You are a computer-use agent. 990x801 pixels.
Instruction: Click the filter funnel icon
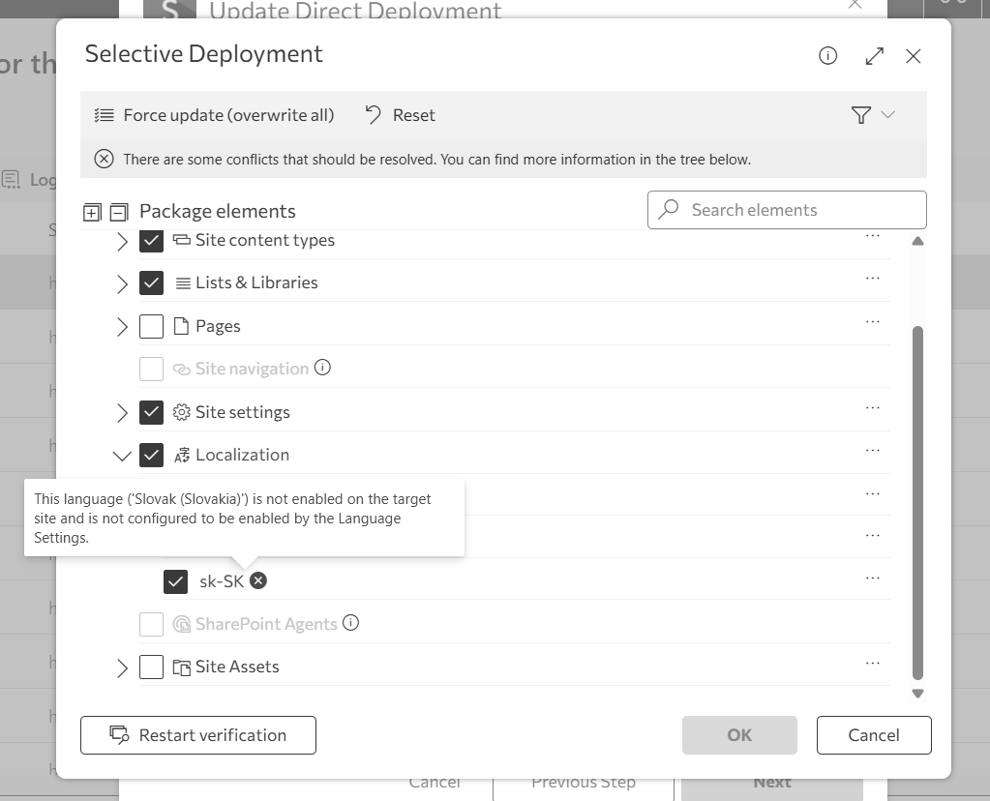pyautogui.click(x=860, y=115)
